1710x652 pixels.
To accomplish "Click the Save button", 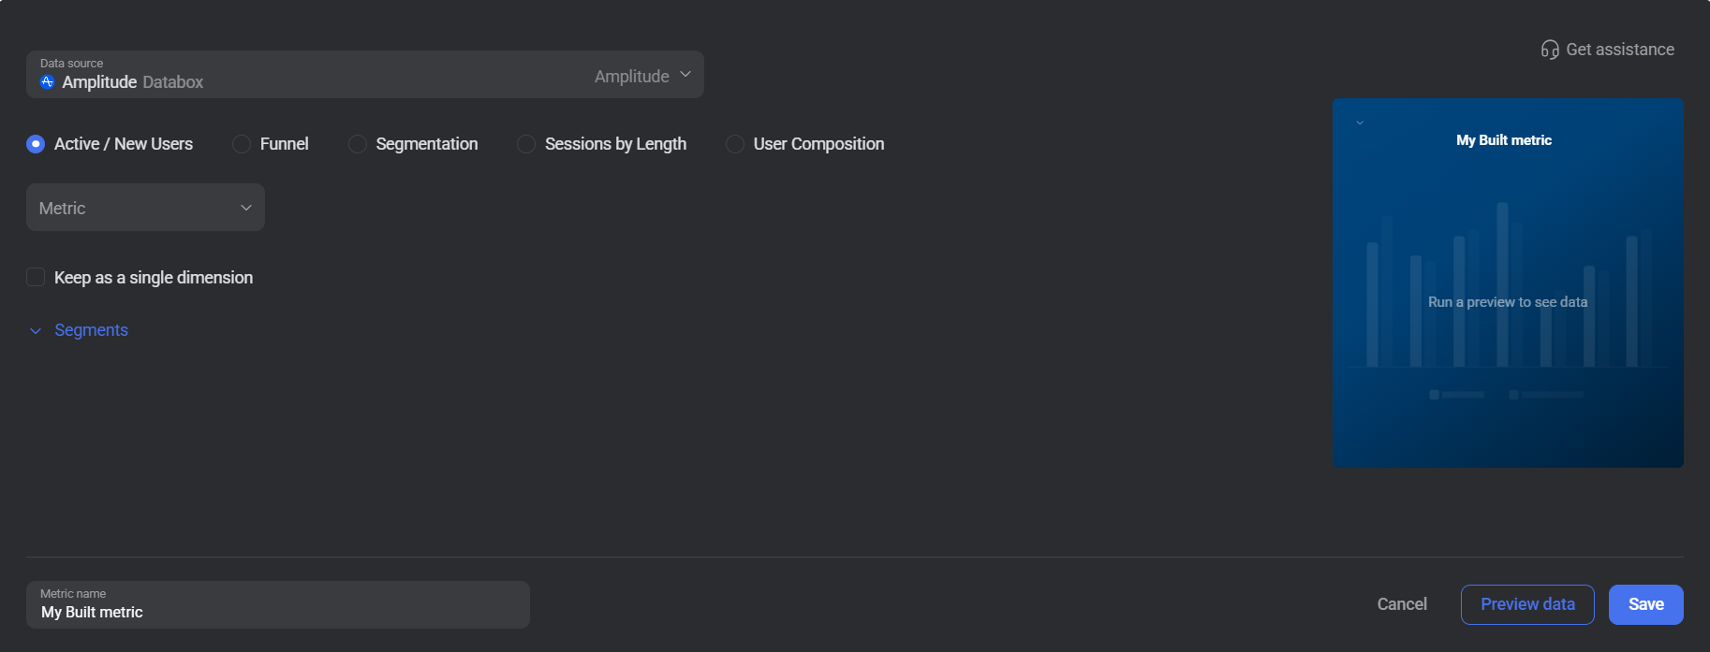I will point(1645,604).
